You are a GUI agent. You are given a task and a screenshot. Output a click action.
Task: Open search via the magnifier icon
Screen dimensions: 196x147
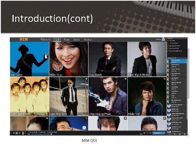click(x=42, y=39)
